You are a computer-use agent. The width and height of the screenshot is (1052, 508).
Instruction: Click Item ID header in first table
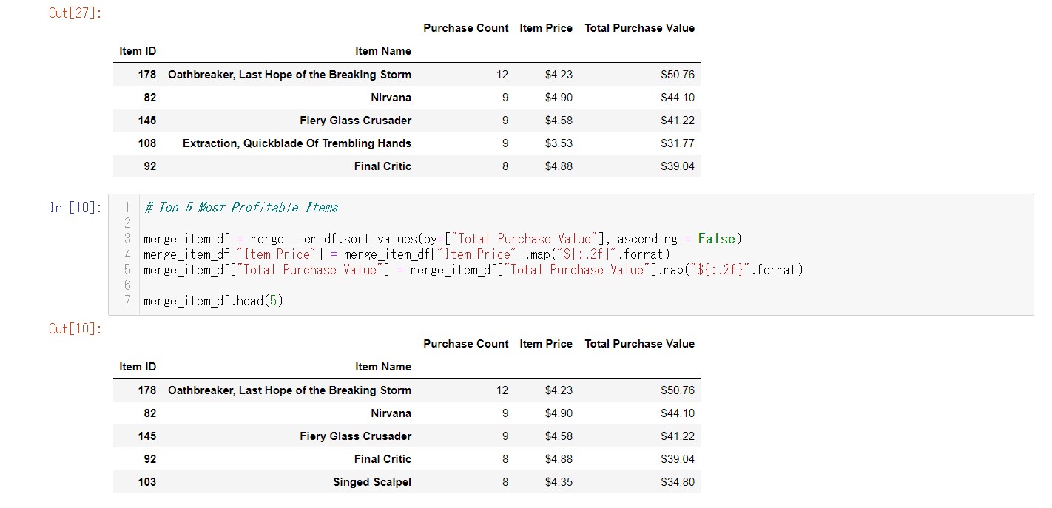coord(138,51)
